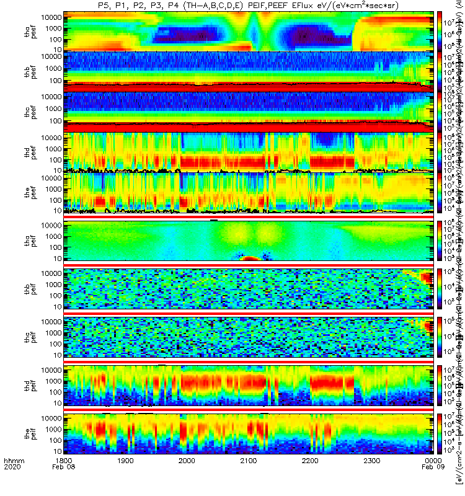Click the 'tha peif' panel axis label
This screenshot has height=496, width=465.
tap(30, 241)
